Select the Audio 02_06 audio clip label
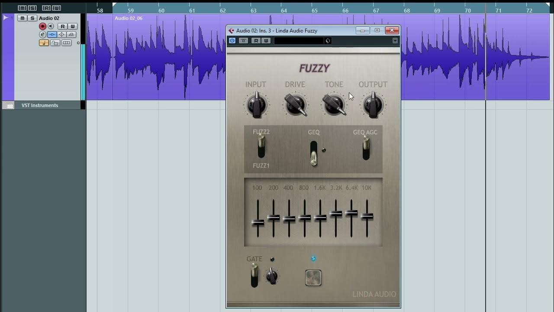Screen dimensions: 554x312 click(129, 18)
